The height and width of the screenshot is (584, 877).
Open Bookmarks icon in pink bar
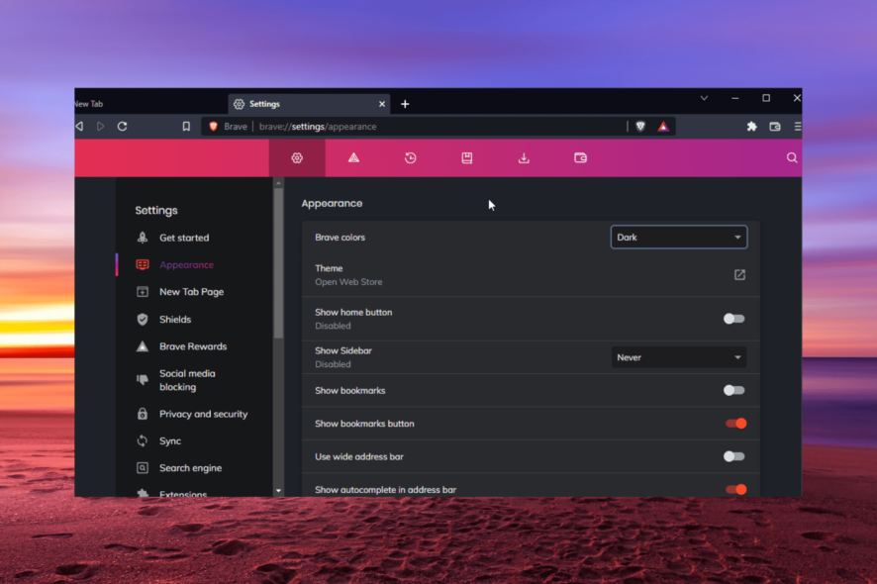[467, 157]
